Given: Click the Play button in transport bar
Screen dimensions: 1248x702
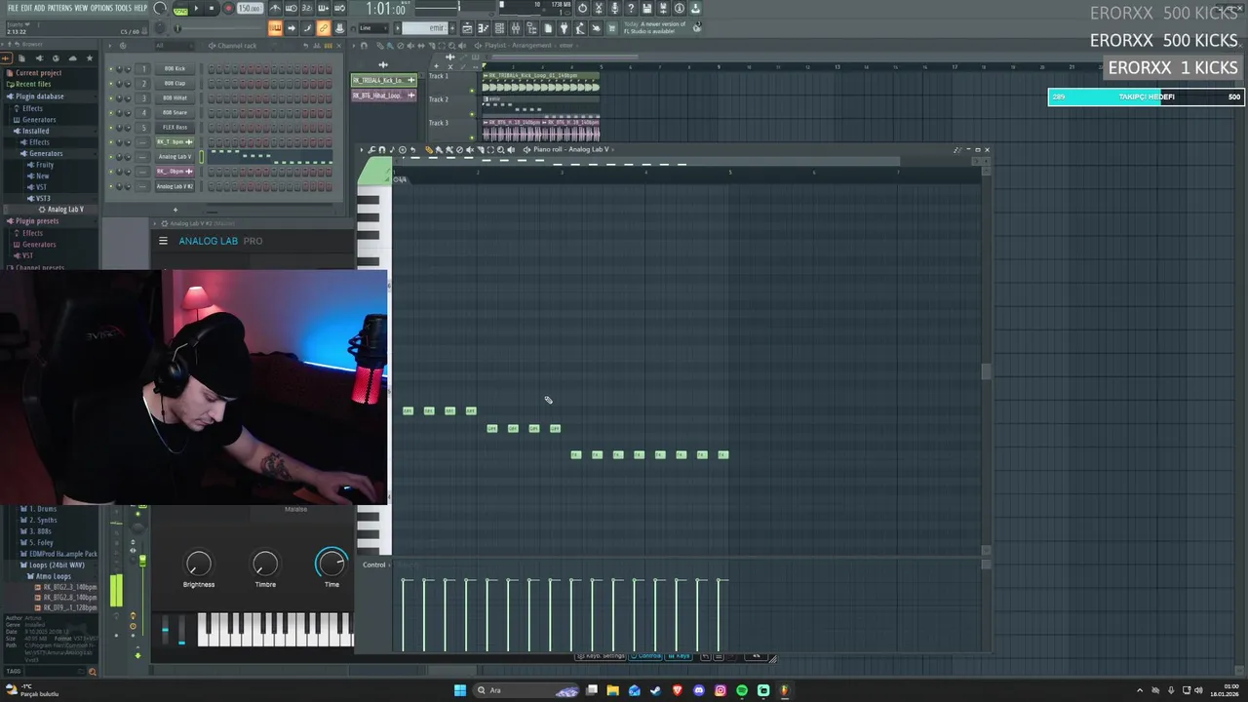Looking at the screenshot, I should pos(196,8).
